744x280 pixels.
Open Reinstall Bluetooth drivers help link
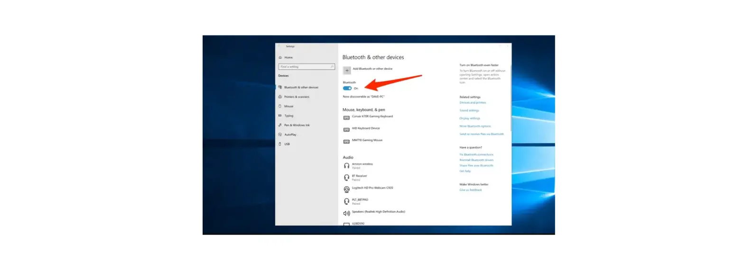pos(476,160)
